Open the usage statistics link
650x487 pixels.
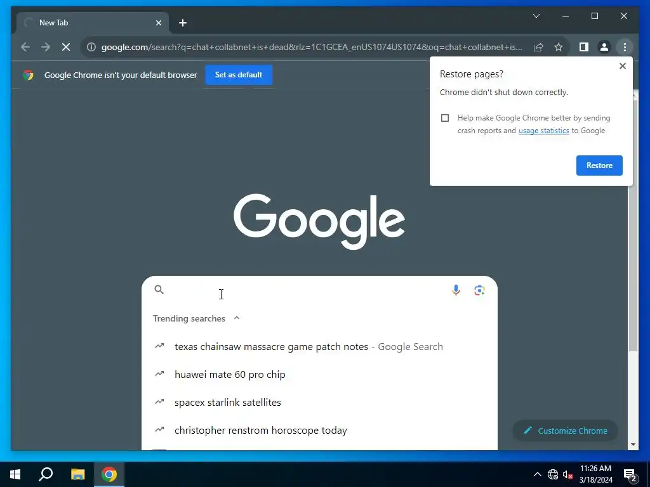543,131
